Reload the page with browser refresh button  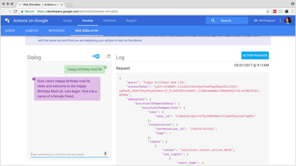tap(16, 11)
